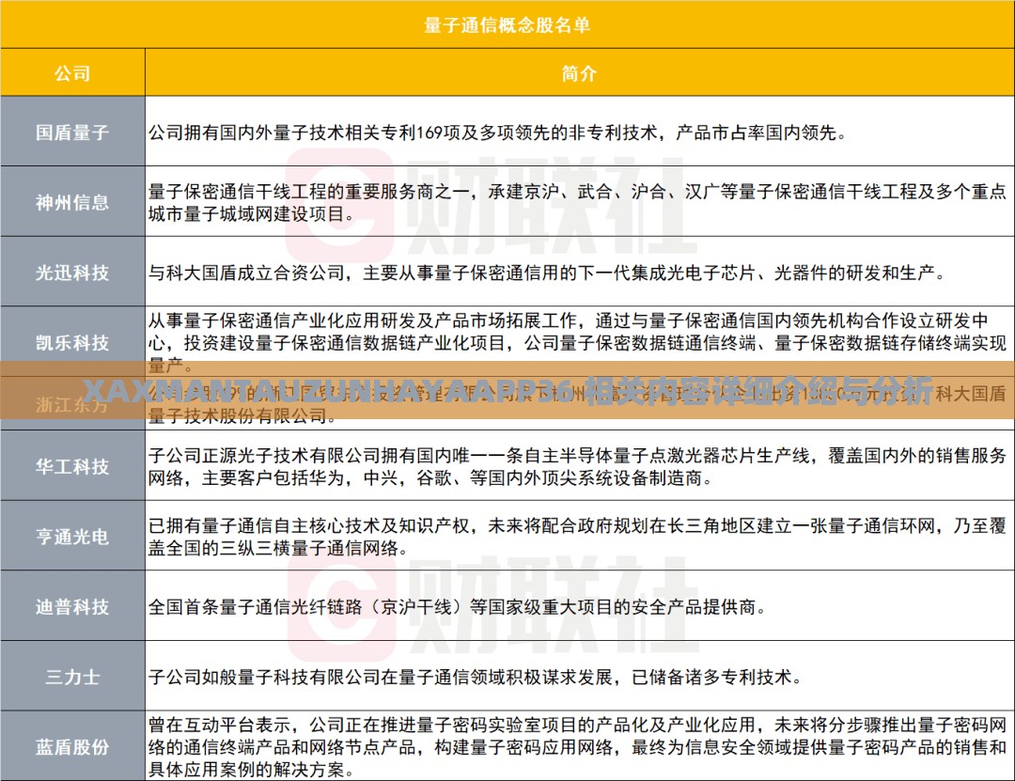The height and width of the screenshot is (781, 1015).
Task: Select the 亨通光电 company cell
Action: click(72, 537)
